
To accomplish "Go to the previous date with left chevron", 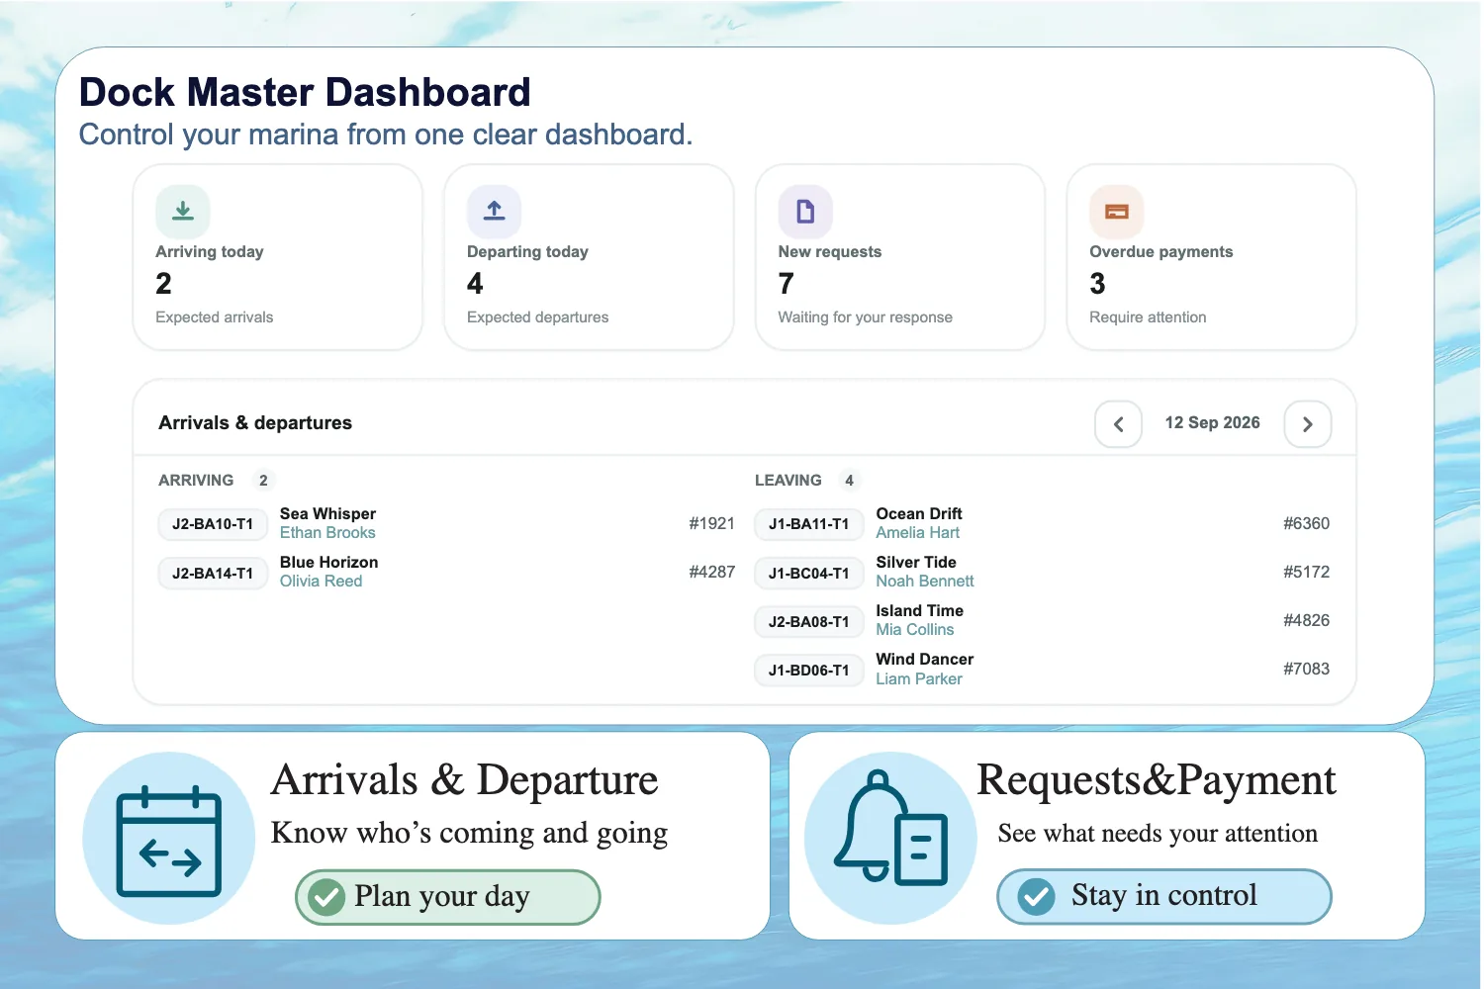I will tap(1119, 424).
